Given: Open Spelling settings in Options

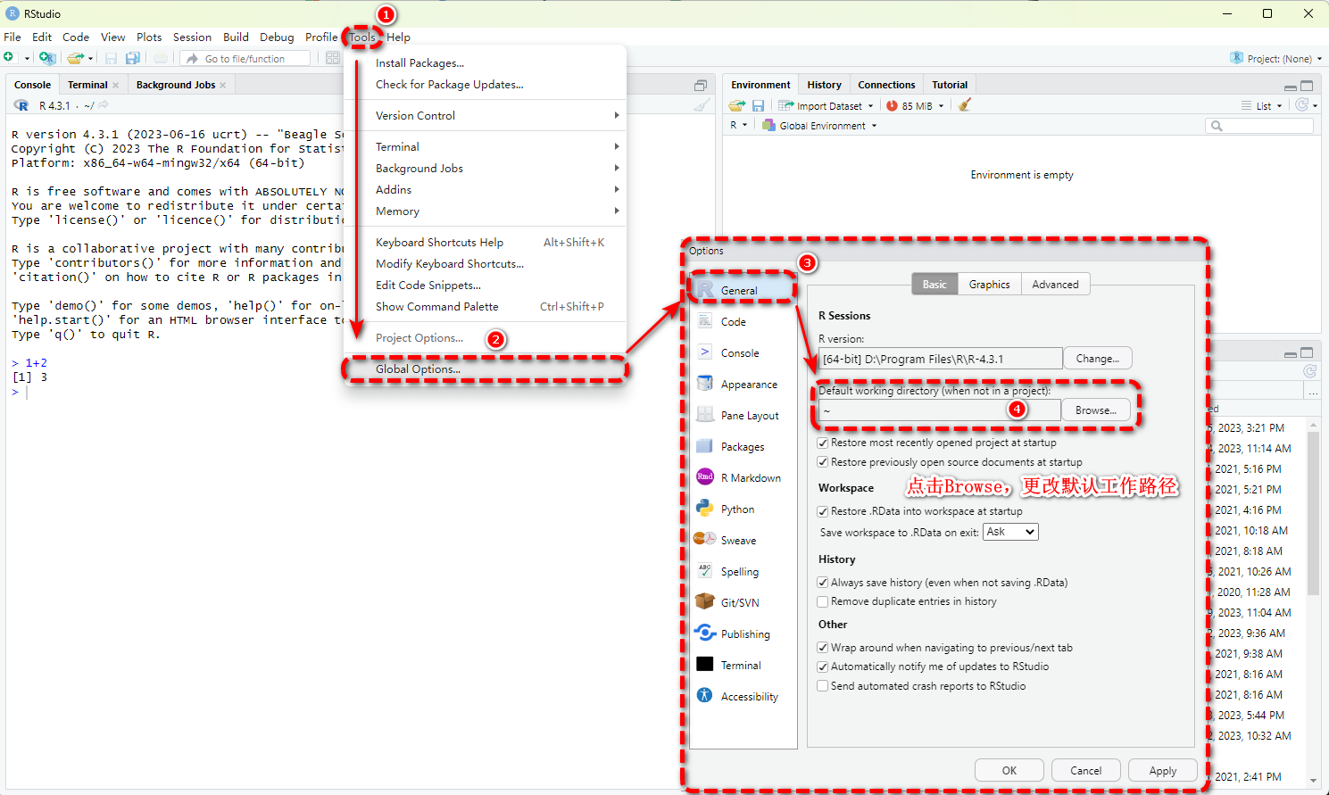Looking at the screenshot, I should [743, 571].
